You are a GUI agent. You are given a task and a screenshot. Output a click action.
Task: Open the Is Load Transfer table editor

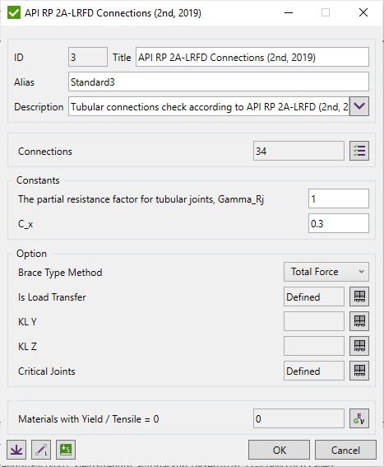click(x=359, y=297)
